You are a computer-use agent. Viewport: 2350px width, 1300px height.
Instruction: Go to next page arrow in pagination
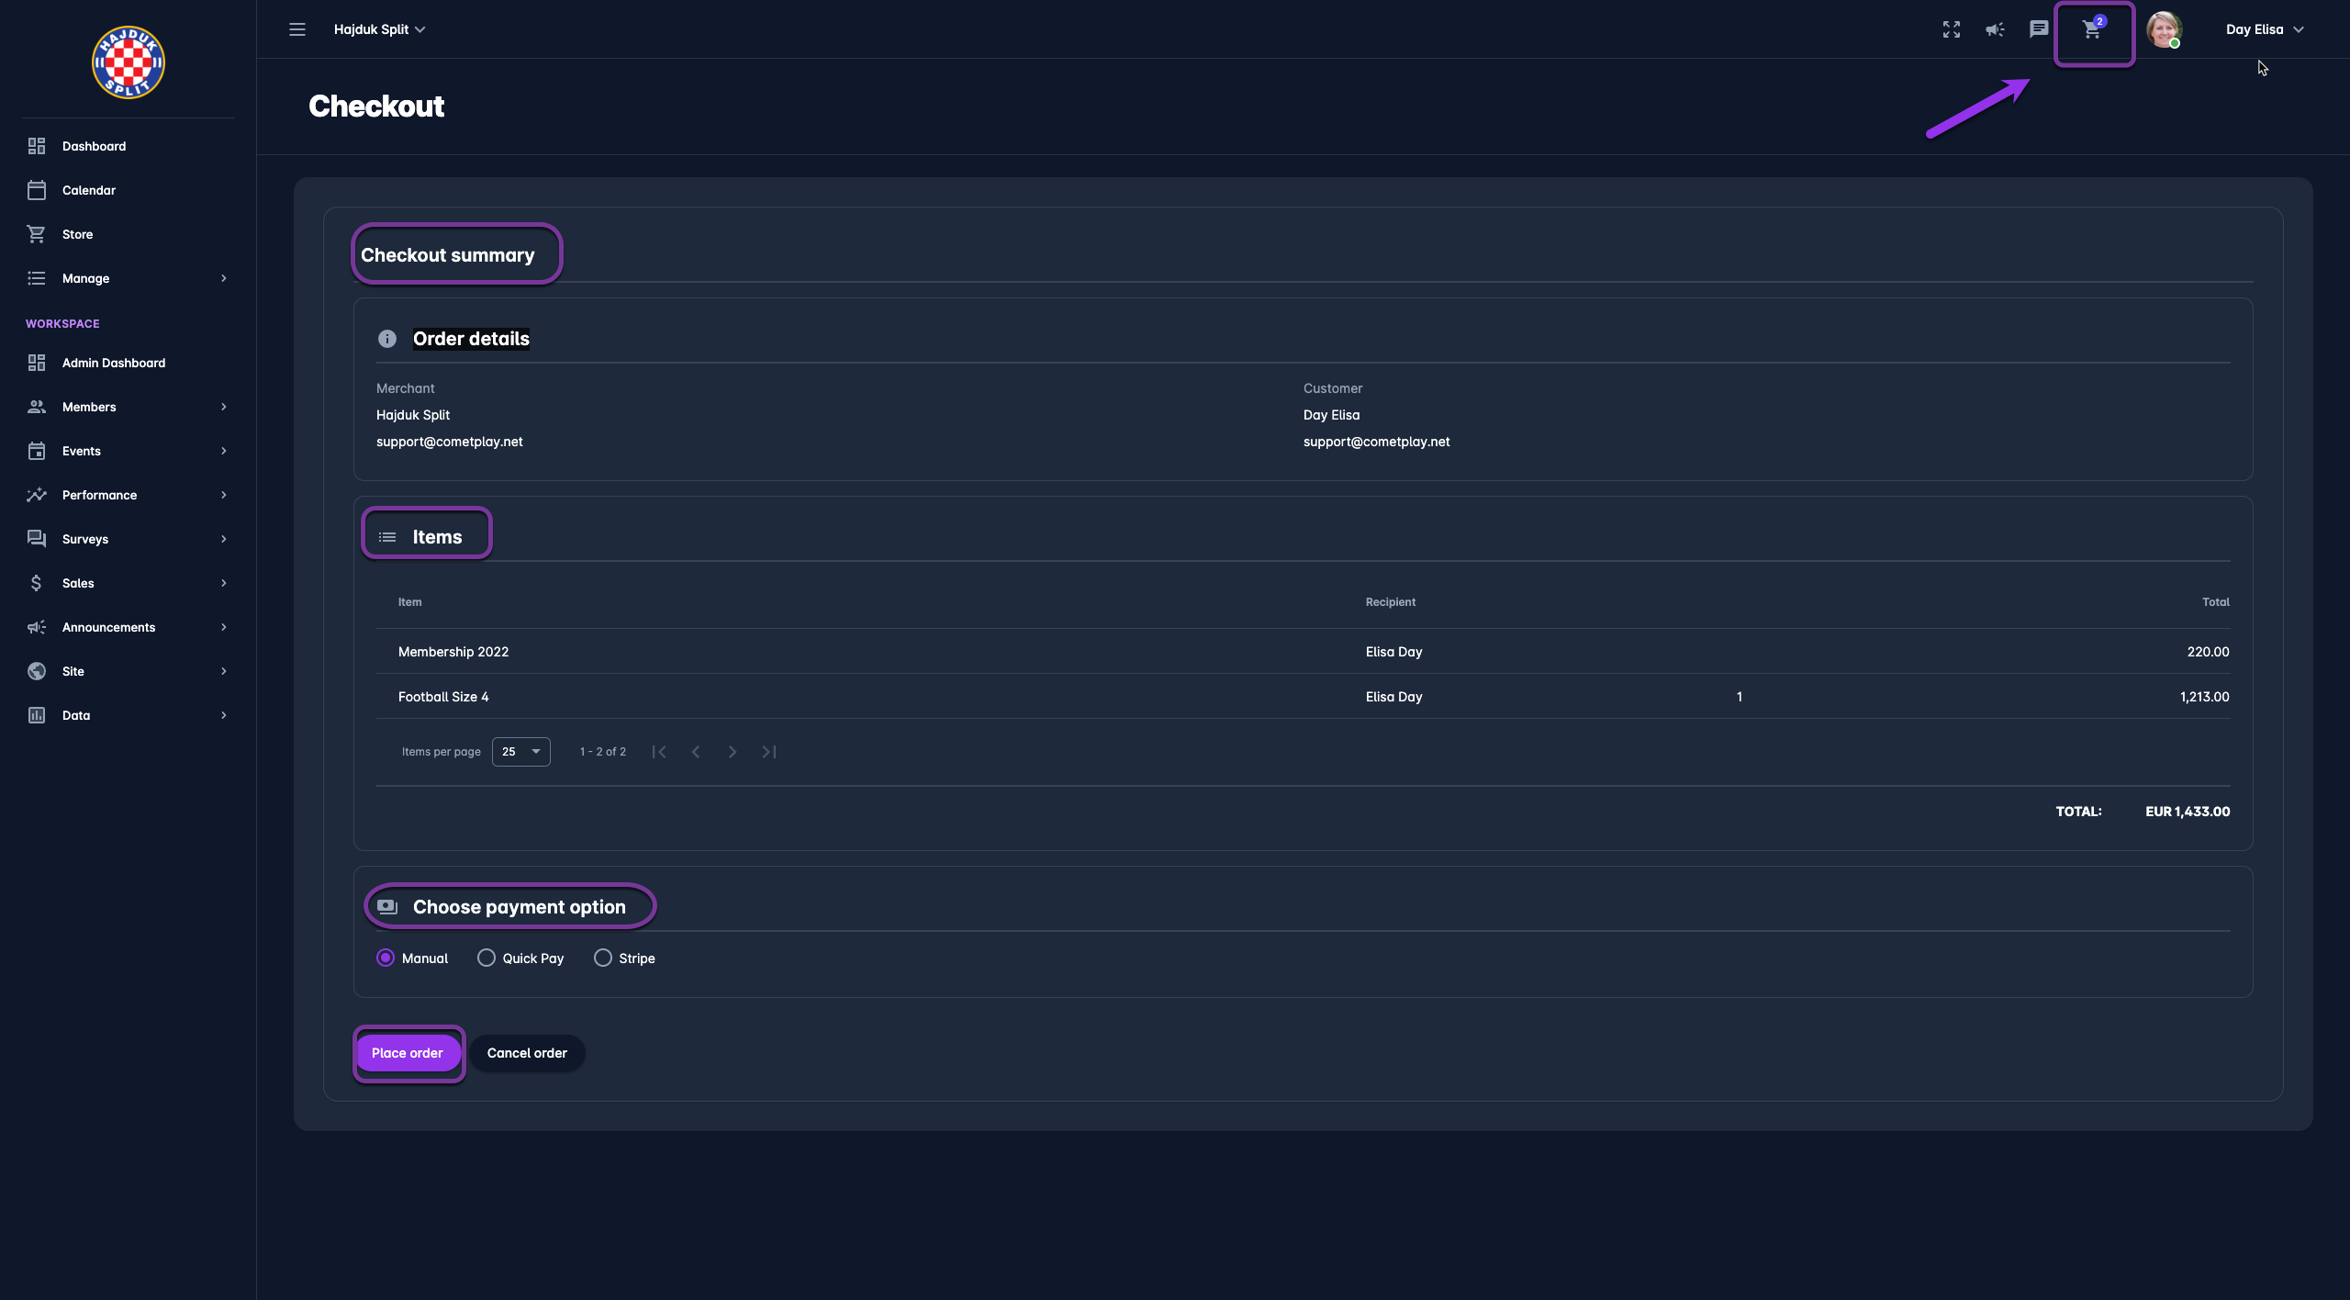(x=733, y=752)
